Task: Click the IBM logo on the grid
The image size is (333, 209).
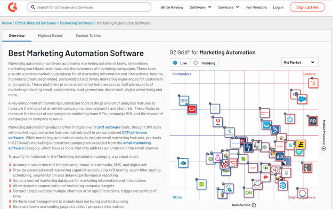Action: point(184,101)
